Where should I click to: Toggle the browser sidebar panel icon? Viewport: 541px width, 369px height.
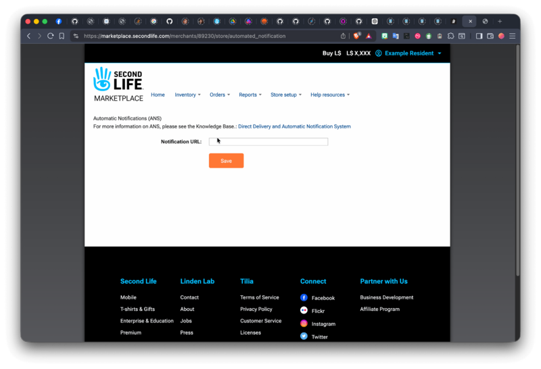click(x=479, y=36)
